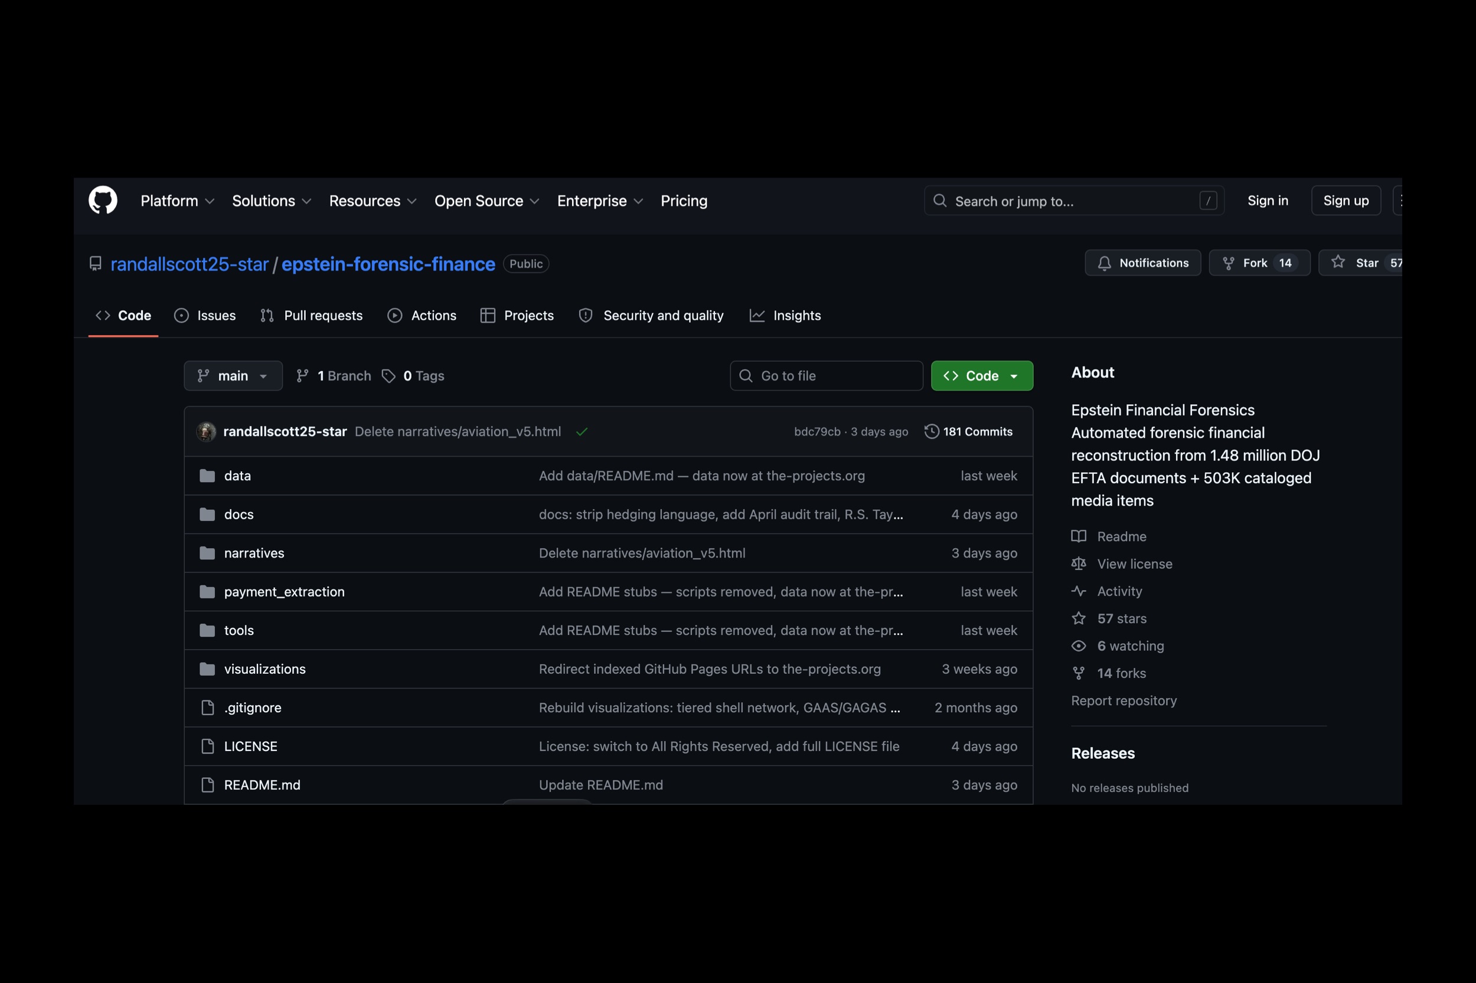Viewport: 1476px width, 983px height.
Task: Click the commit history clock icon
Action: (932, 431)
